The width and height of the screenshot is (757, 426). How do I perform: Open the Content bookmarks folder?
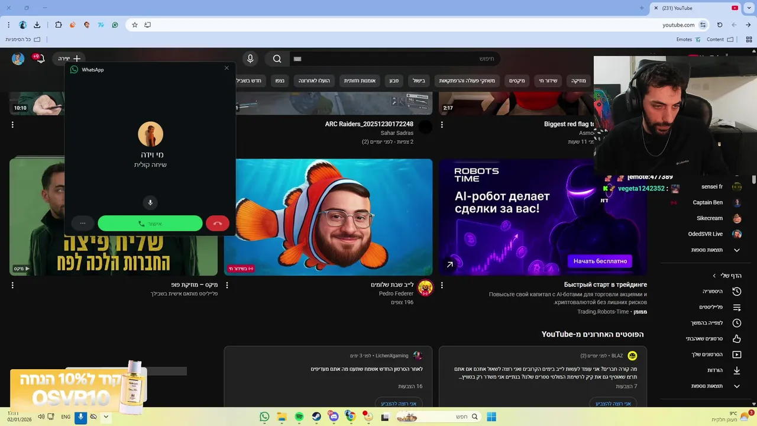(x=720, y=40)
